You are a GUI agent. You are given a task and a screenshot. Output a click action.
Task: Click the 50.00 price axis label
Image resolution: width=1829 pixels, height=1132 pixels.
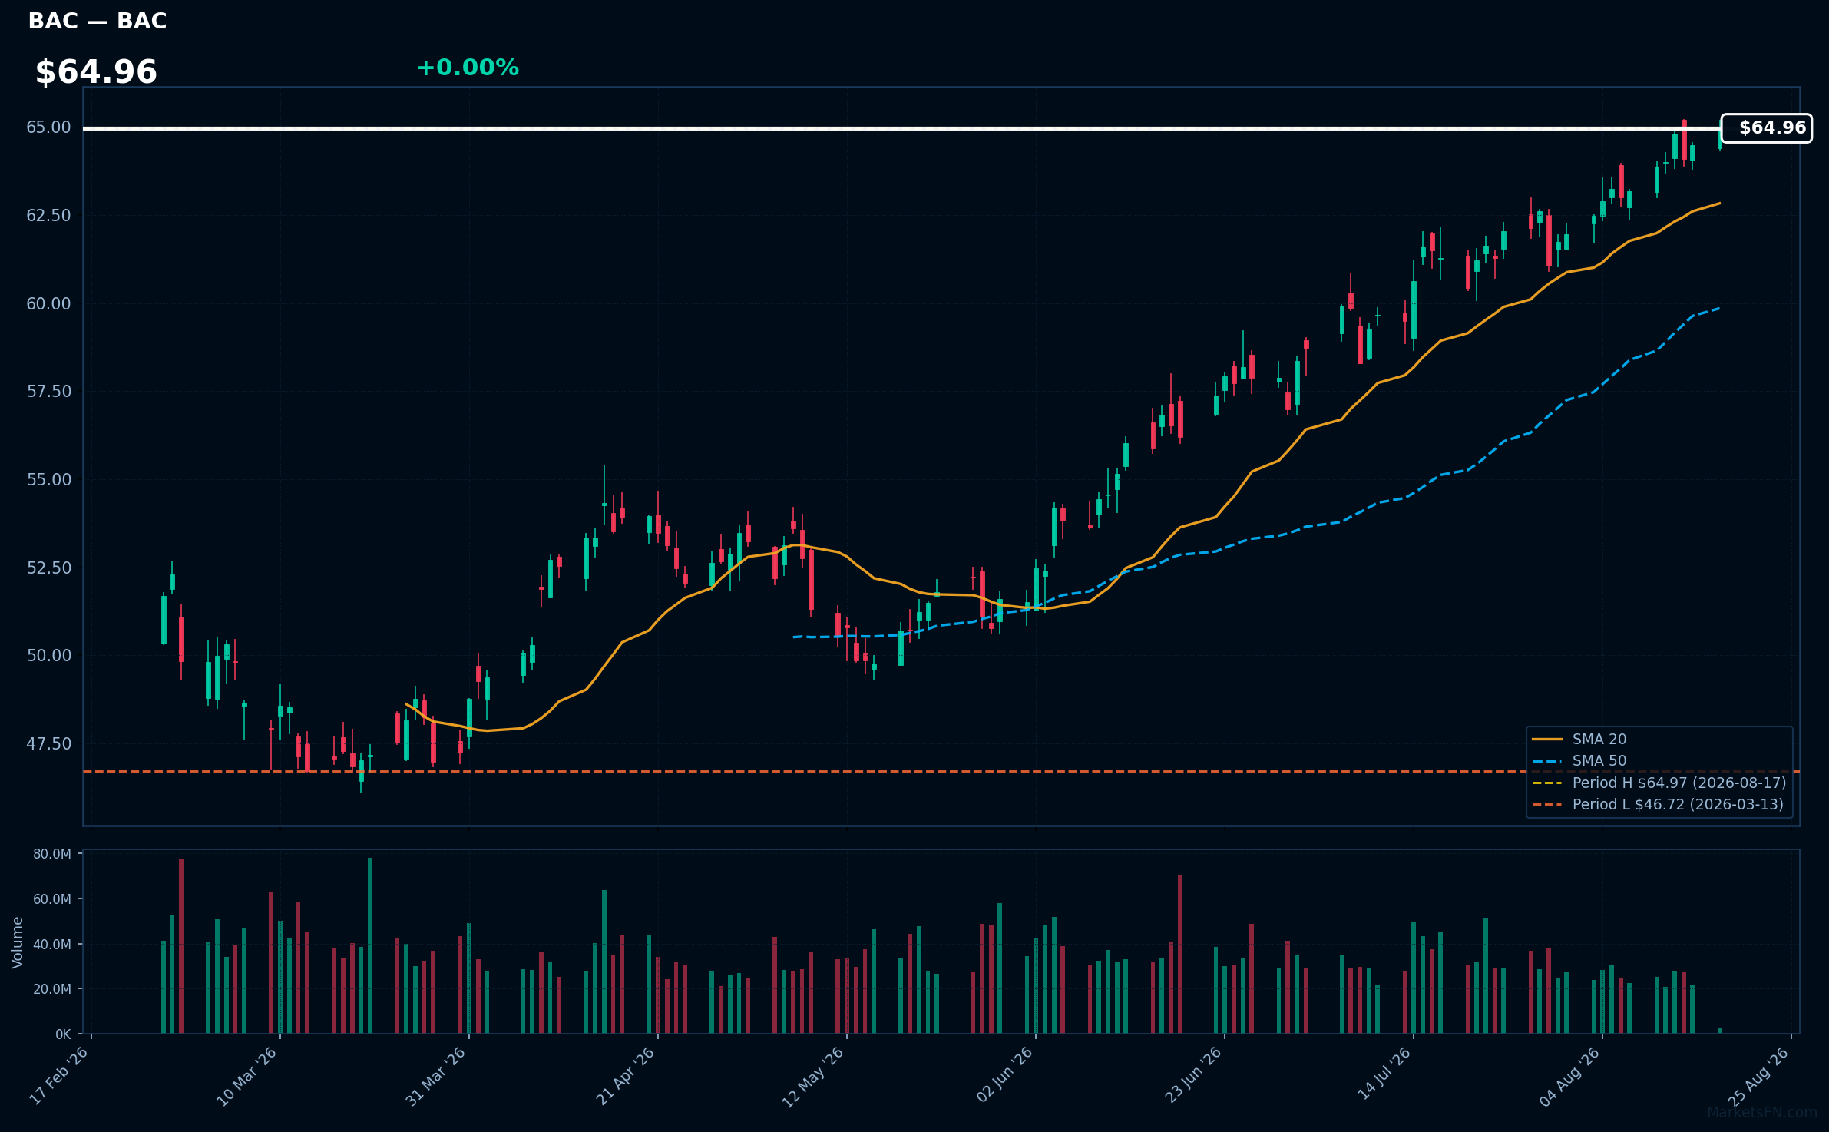[x=48, y=656]
